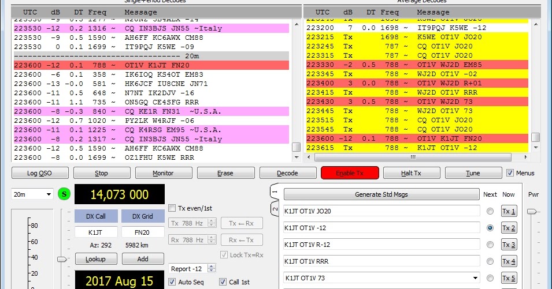This screenshot has width=552, height=289.
Task: Click the left decode panel scroll up arrow
Action: click(297, 24)
